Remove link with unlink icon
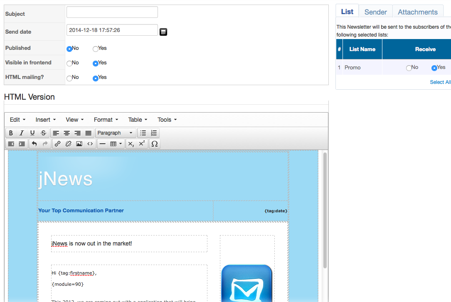The width and height of the screenshot is (451, 302). tap(69, 144)
